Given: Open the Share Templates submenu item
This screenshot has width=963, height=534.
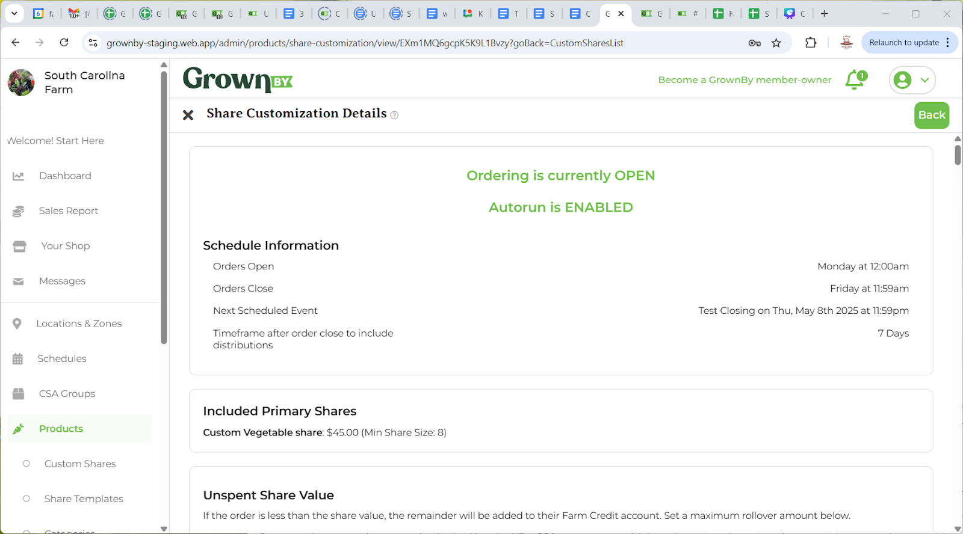Looking at the screenshot, I should (84, 499).
